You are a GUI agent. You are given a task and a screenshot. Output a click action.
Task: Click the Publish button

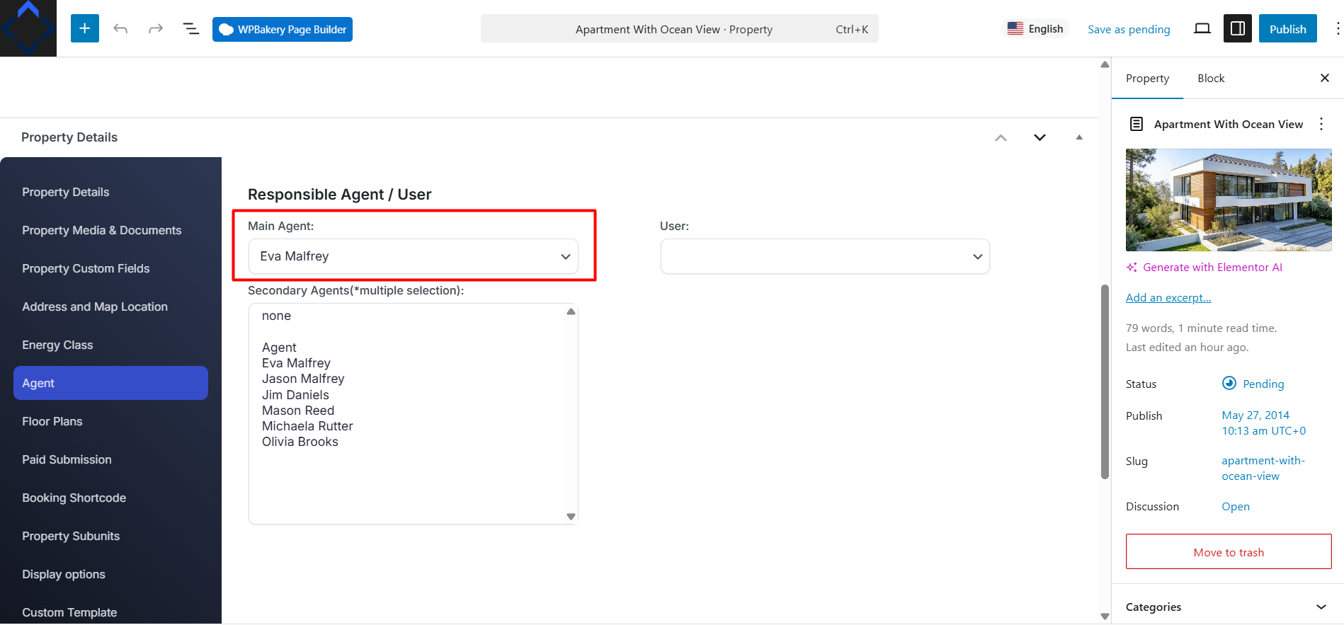click(x=1287, y=28)
